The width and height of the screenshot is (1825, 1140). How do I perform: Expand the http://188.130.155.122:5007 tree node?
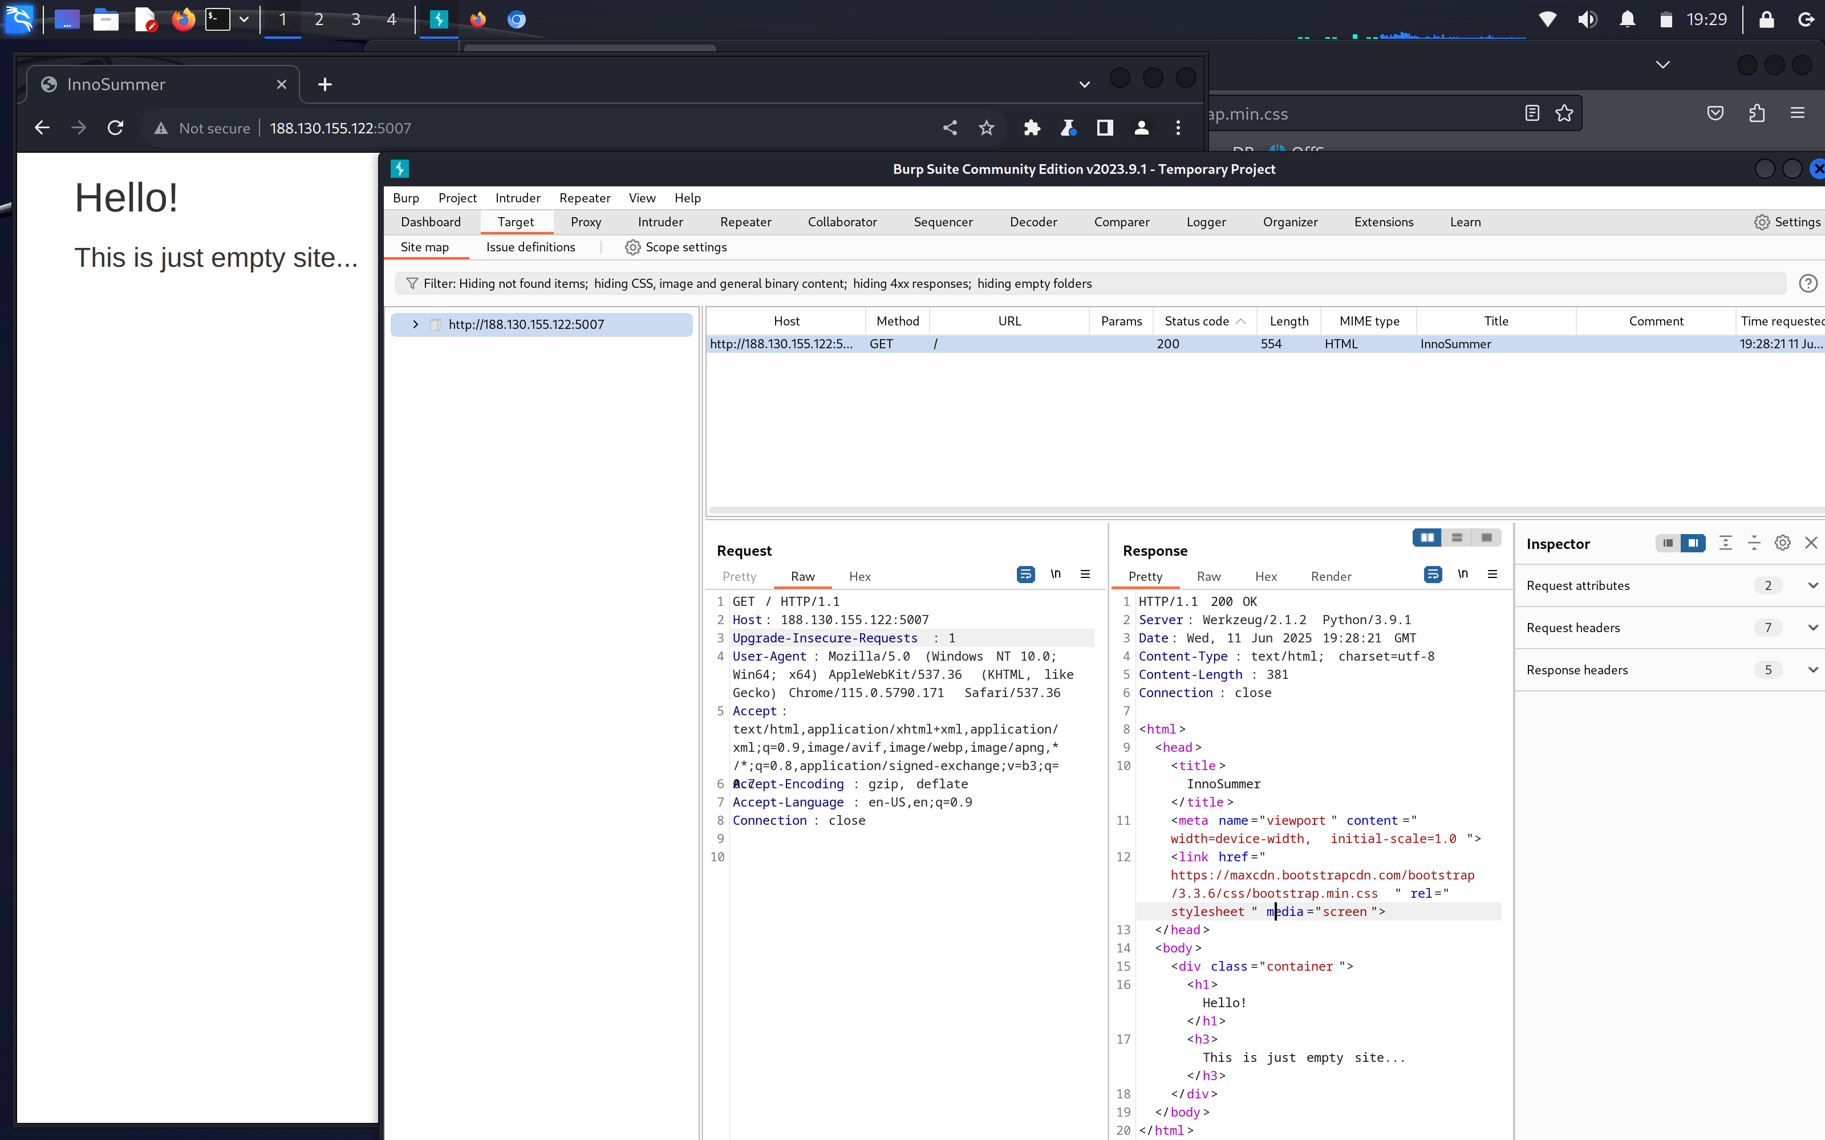(415, 324)
